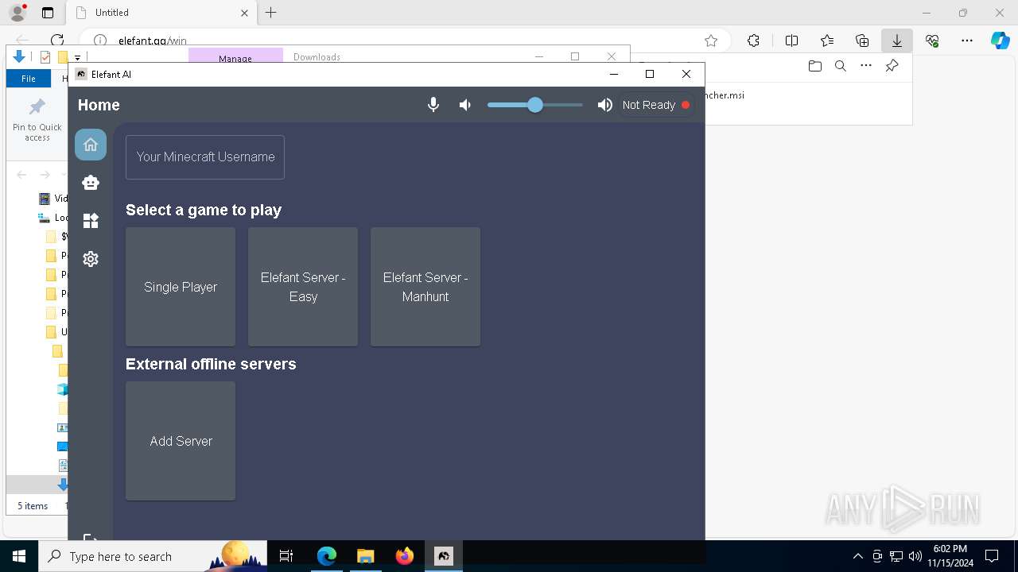Open Edge Settings and more menu

coord(967,41)
